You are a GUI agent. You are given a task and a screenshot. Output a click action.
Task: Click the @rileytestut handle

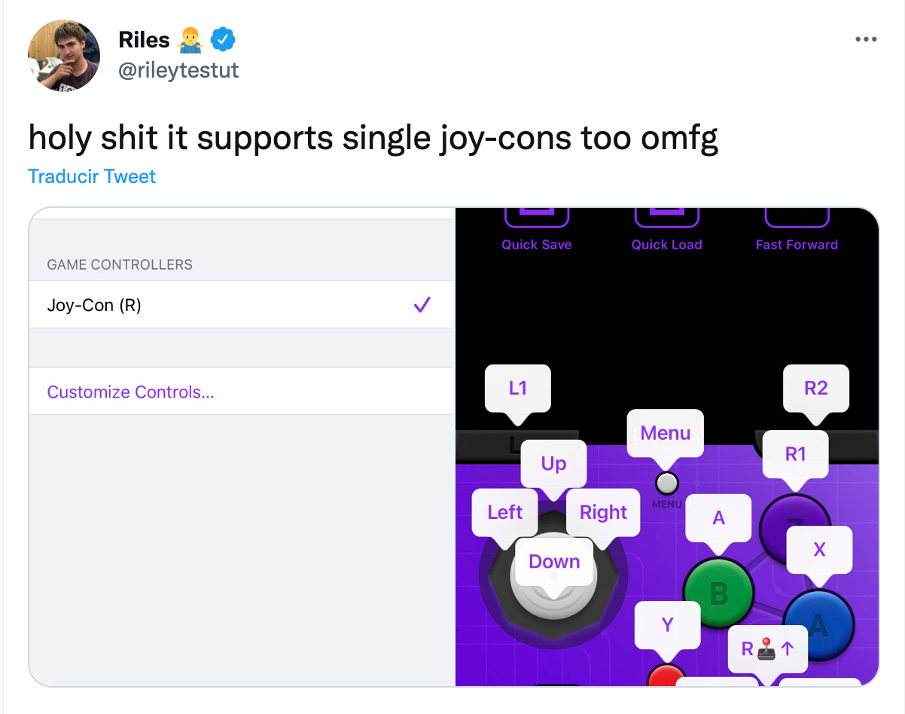178,70
